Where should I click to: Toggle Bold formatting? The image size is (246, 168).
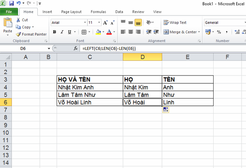point(55,32)
